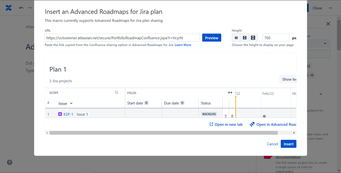Open the more actions ellipsis menu
Viewport: 341px width, 173px height.
[330, 8]
